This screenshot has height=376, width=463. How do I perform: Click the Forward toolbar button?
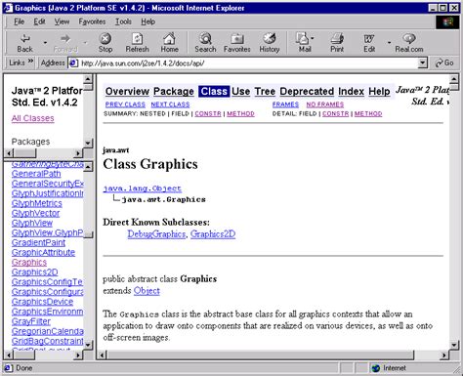click(x=65, y=43)
